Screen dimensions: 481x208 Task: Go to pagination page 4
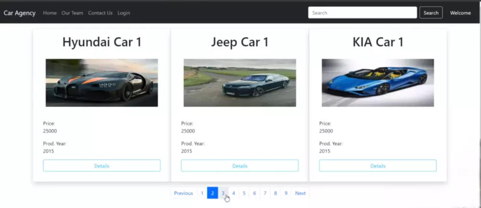(x=233, y=193)
